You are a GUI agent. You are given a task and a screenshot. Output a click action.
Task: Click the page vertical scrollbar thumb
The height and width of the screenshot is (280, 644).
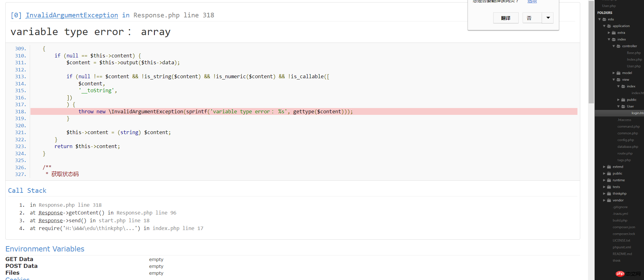[591, 52]
